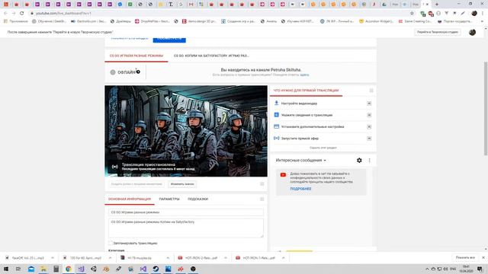The image size is (488, 274).
Task: Open Calculator from the taskbar
Action: (56, 269)
